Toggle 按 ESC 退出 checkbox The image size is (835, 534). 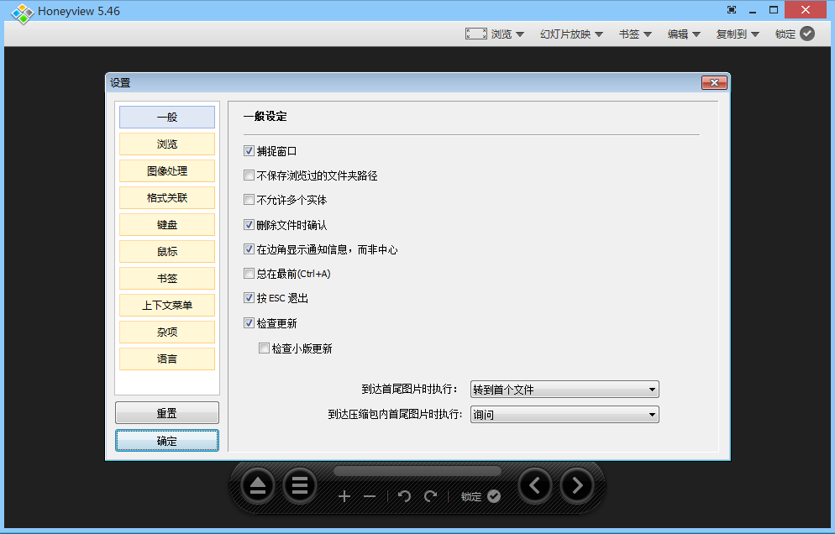point(249,298)
